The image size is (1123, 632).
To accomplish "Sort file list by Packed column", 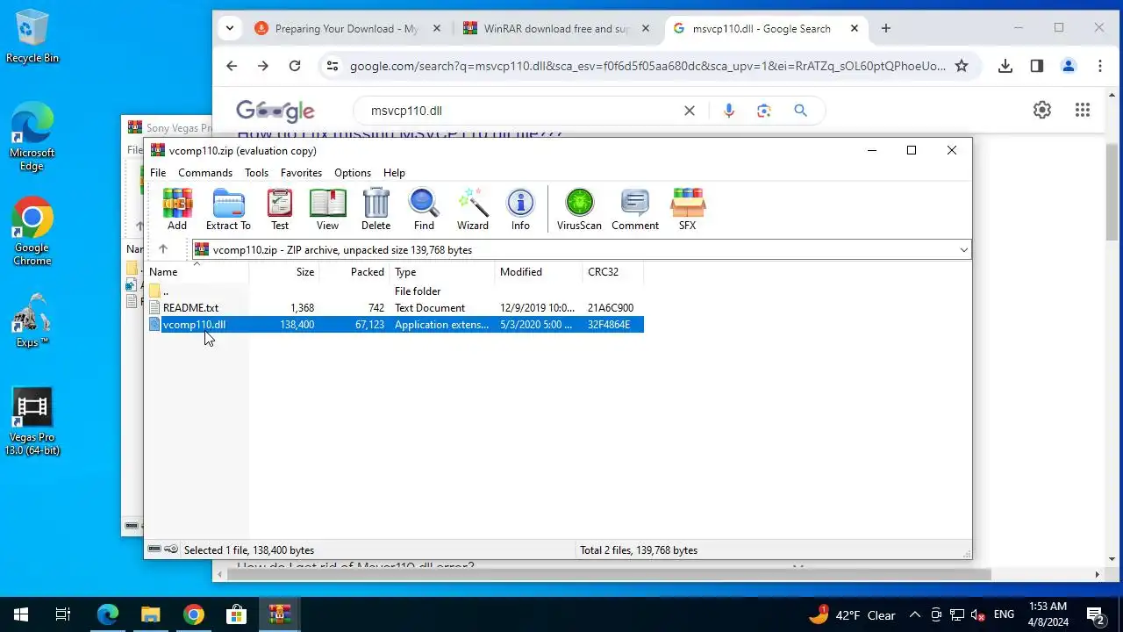I will tap(354, 272).
